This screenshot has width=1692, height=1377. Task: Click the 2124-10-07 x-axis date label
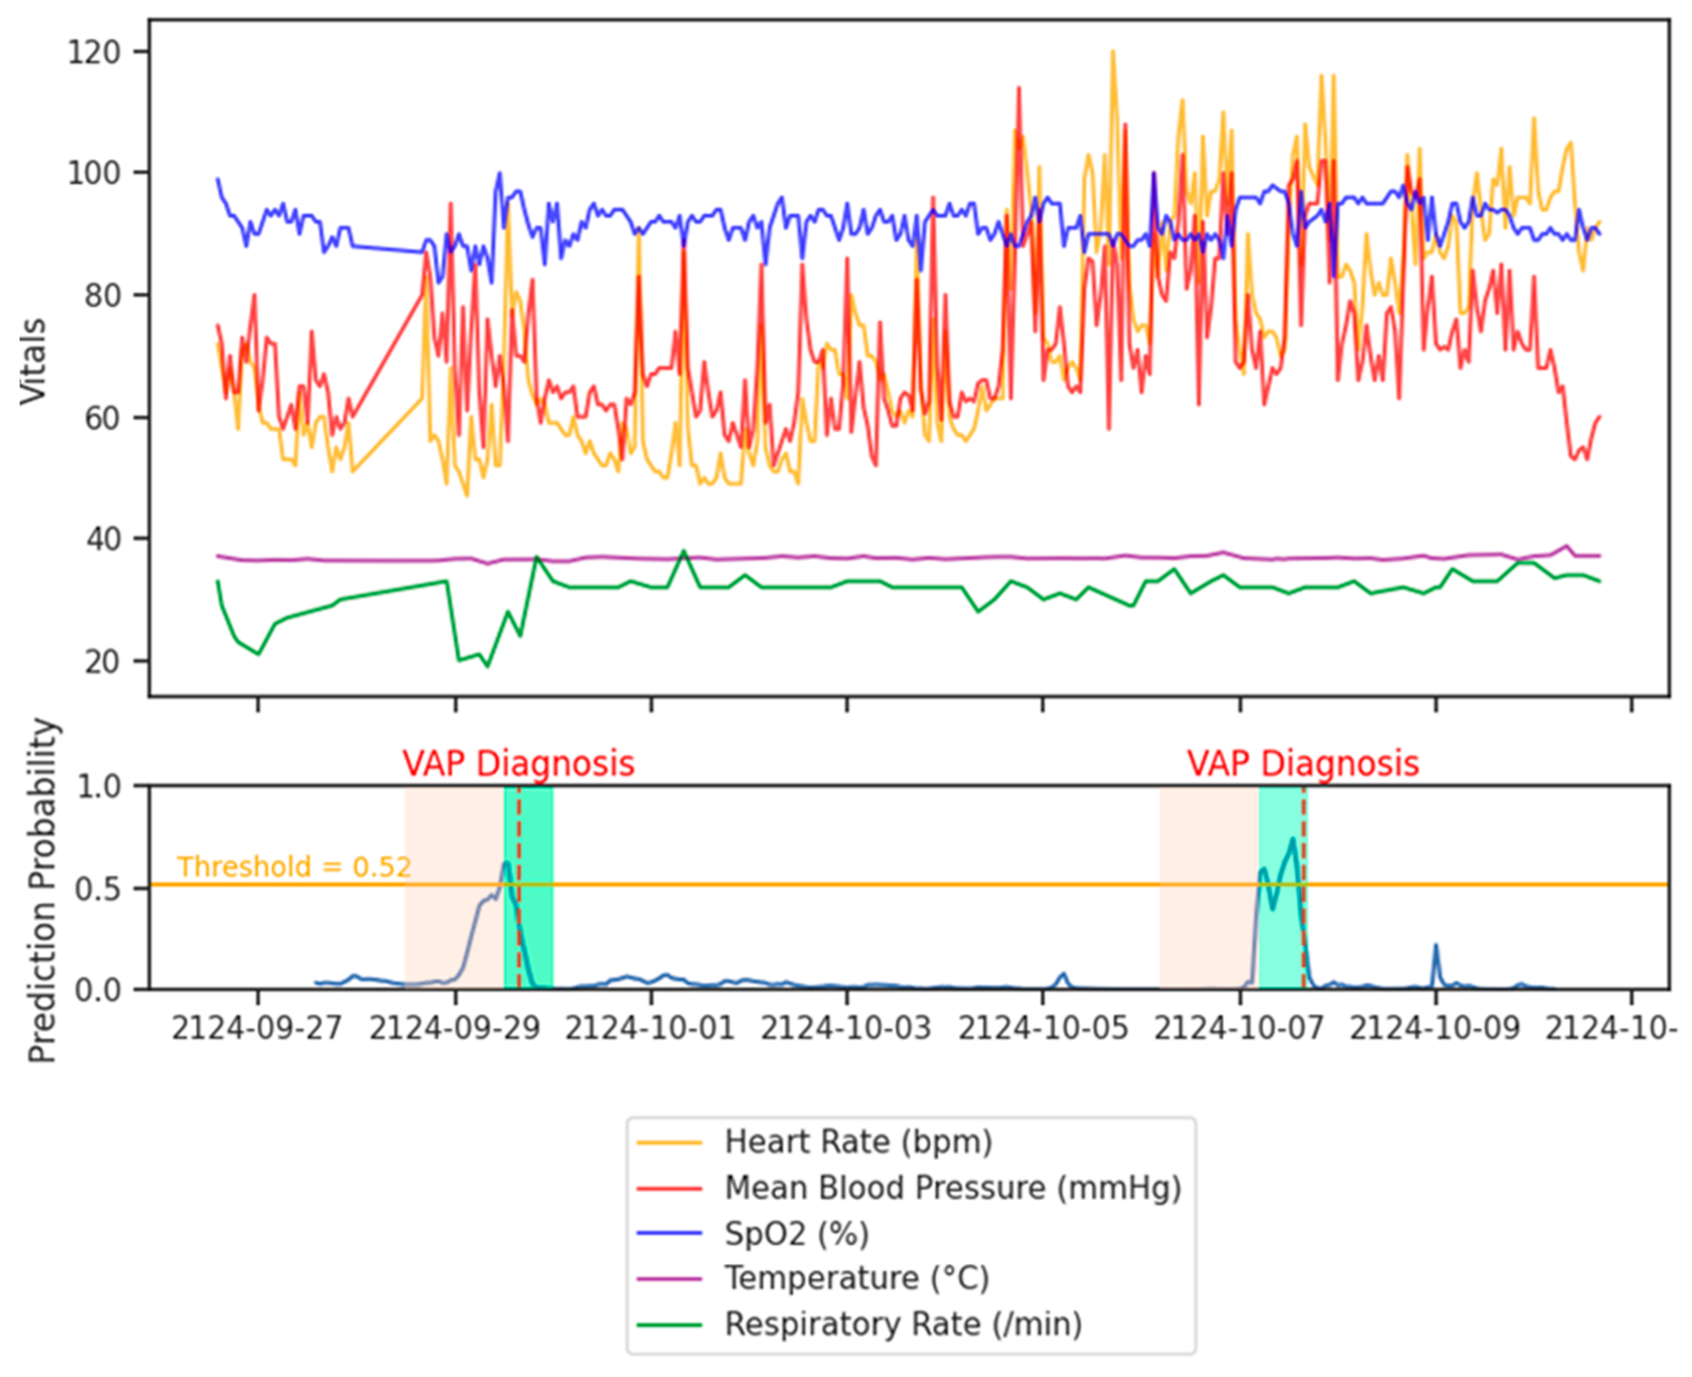tap(1239, 1029)
